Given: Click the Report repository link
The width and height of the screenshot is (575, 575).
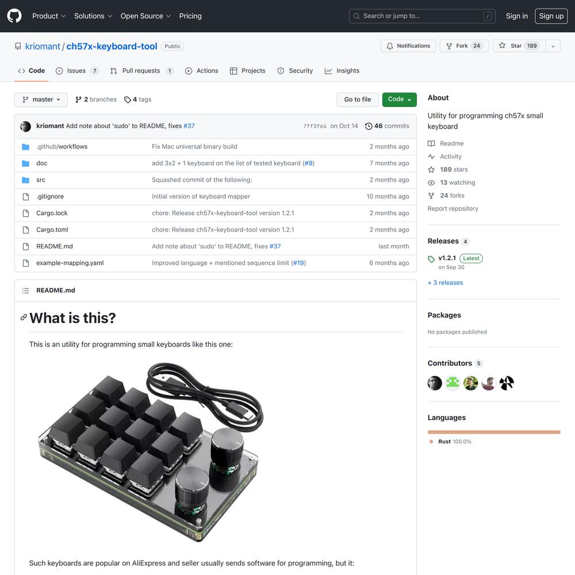Looking at the screenshot, I should [453, 209].
